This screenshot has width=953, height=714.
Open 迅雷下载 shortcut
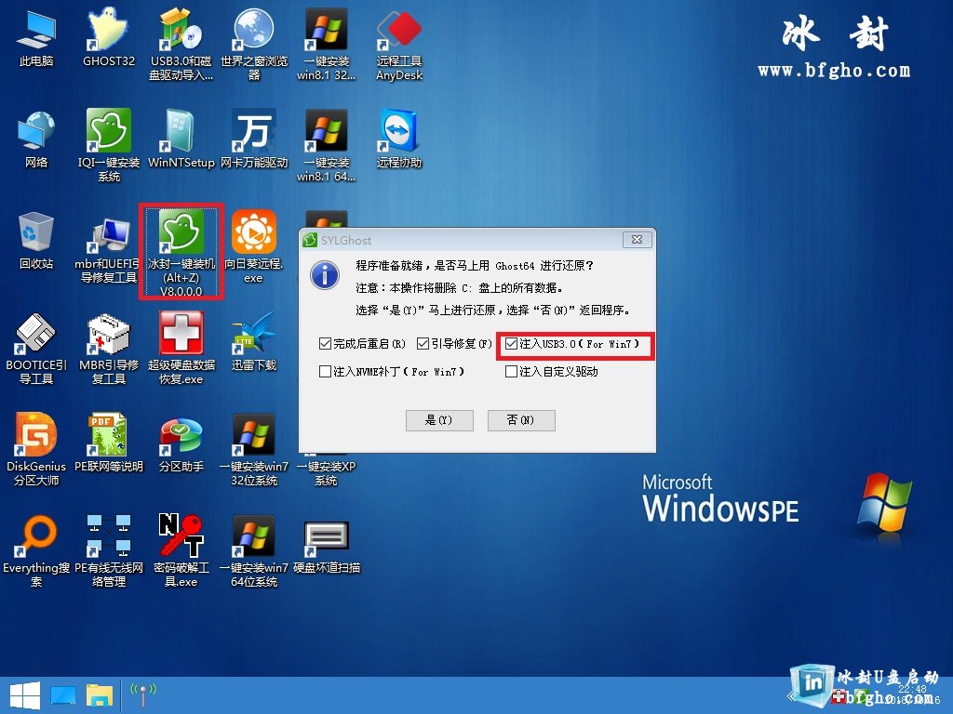[254, 342]
